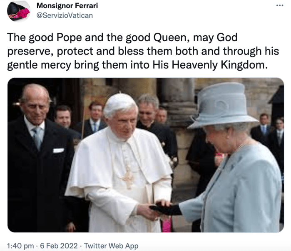Click the word "Queen" in the tweet
The width and height of the screenshot is (291, 251).
pyautogui.click(x=170, y=37)
